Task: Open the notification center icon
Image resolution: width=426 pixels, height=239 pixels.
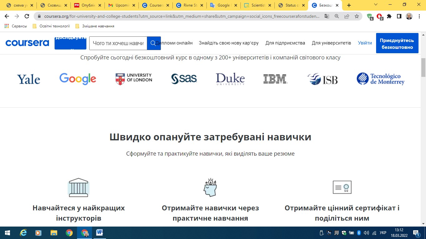Action: tap(416, 233)
